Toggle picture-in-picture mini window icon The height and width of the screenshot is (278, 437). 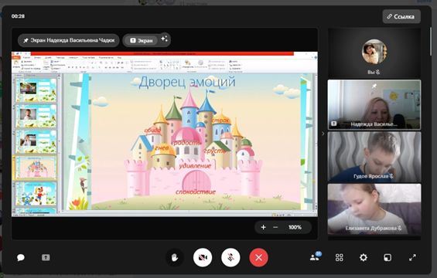point(387,257)
